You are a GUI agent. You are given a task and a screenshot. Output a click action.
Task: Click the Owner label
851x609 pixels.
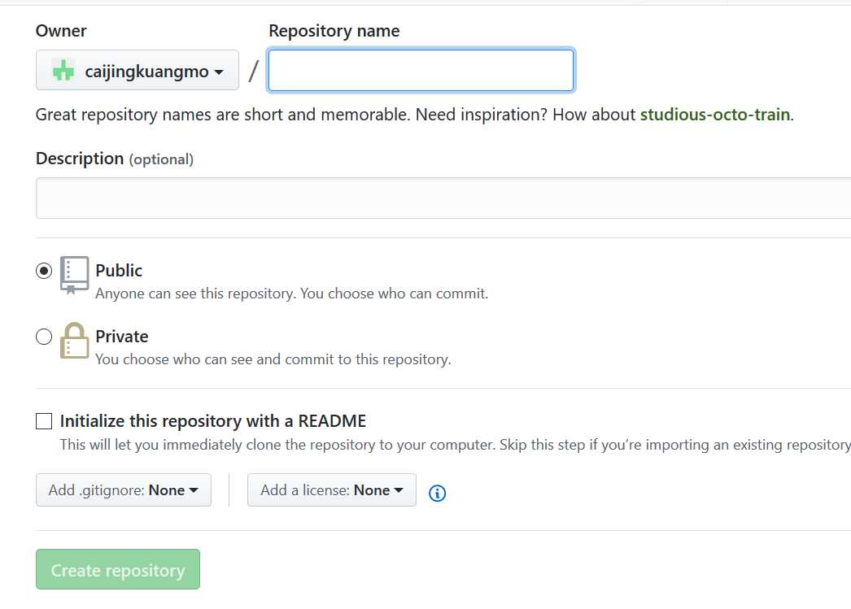[x=61, y=31]
